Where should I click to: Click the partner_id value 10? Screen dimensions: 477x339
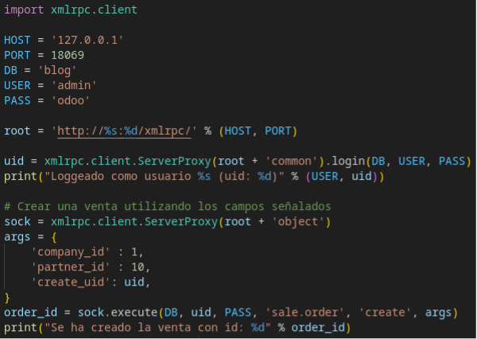point(138,267)
